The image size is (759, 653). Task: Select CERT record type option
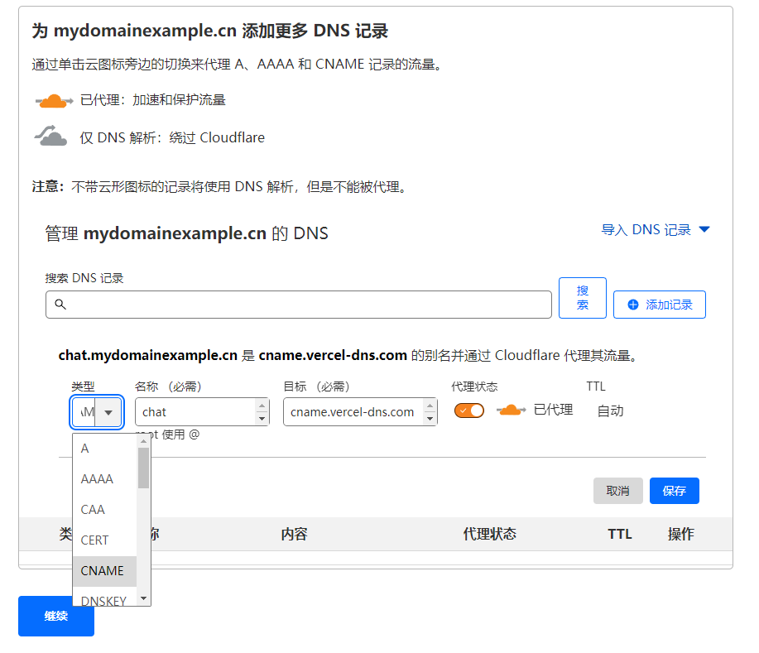pyautogui.click(x=94, y=540)
